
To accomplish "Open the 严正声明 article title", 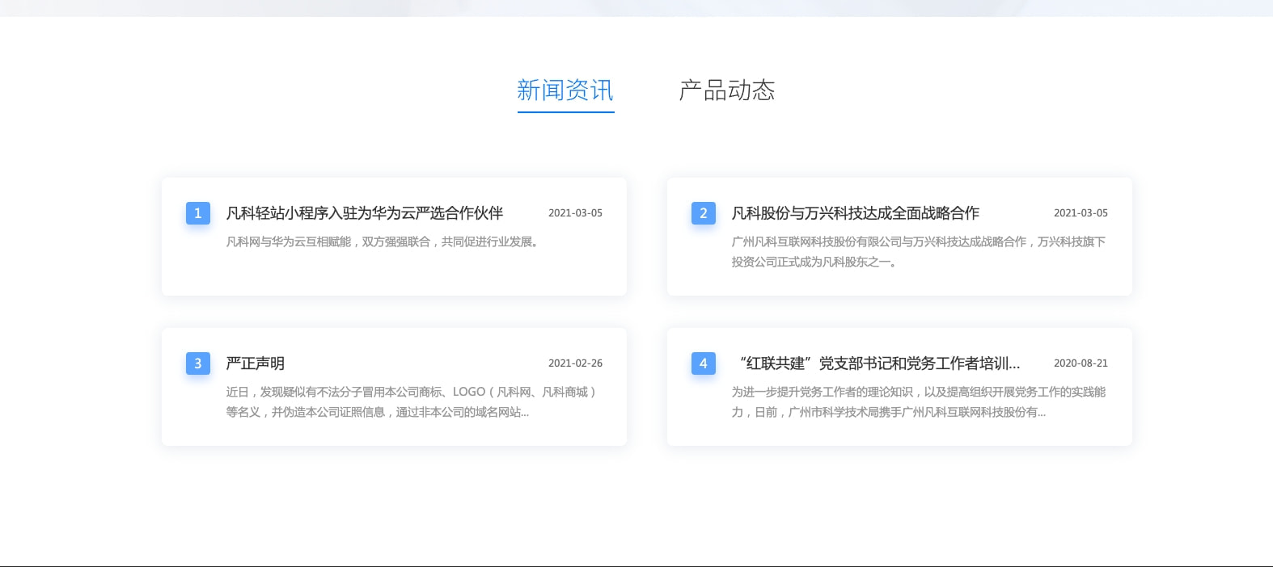I will (x=256, y=363).
